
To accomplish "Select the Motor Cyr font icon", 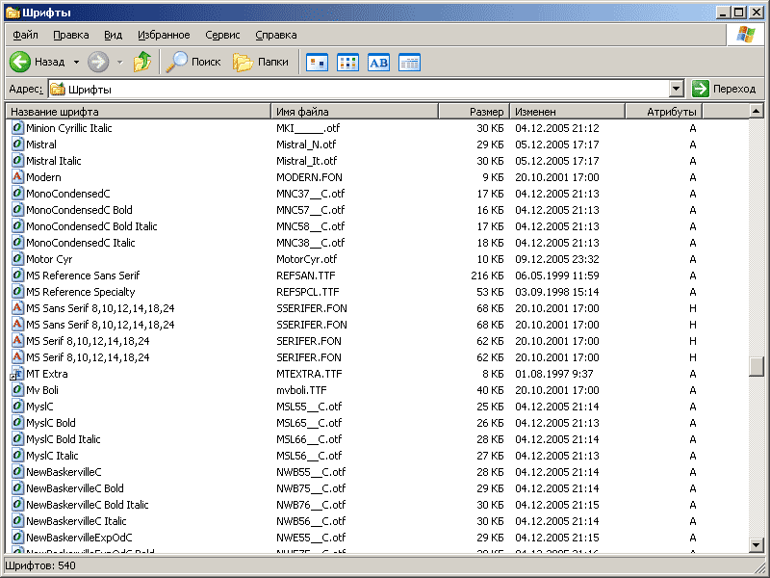I will [x=17, y=259].
